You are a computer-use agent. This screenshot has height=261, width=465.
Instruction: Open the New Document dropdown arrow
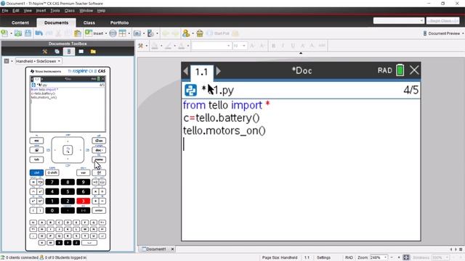point(12,33)
